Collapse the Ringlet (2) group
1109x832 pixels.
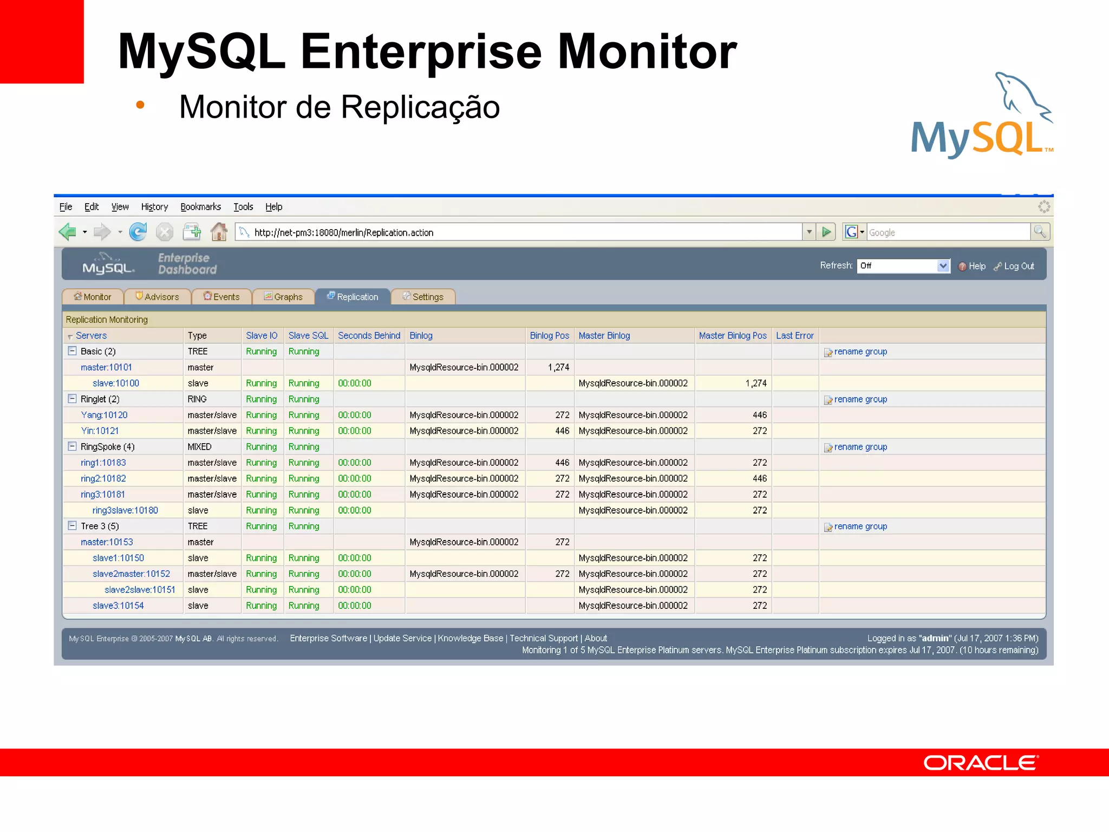72,399
